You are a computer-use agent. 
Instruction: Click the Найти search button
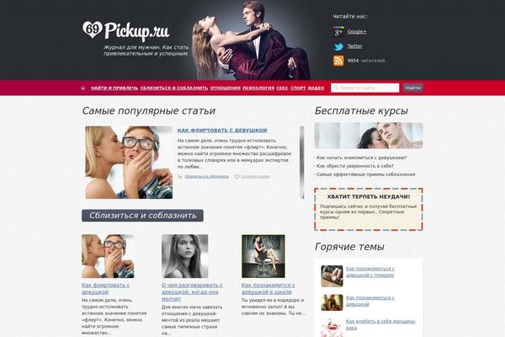pos(413,88)
